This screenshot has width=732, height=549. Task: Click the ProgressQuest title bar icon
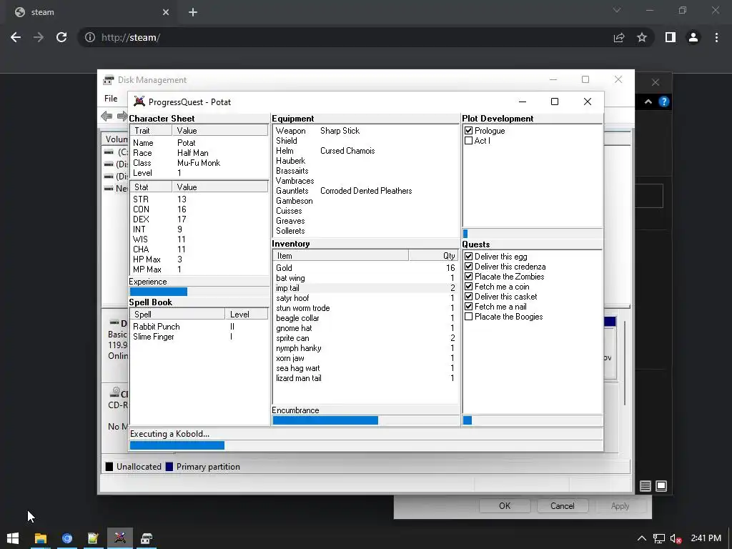point(139,102)
